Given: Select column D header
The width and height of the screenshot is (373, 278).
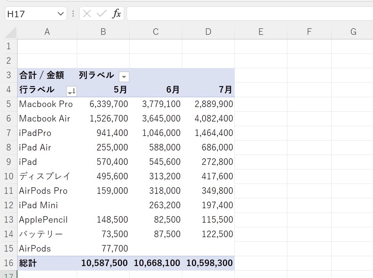Looking at the screenshot, I should point(208,32).
